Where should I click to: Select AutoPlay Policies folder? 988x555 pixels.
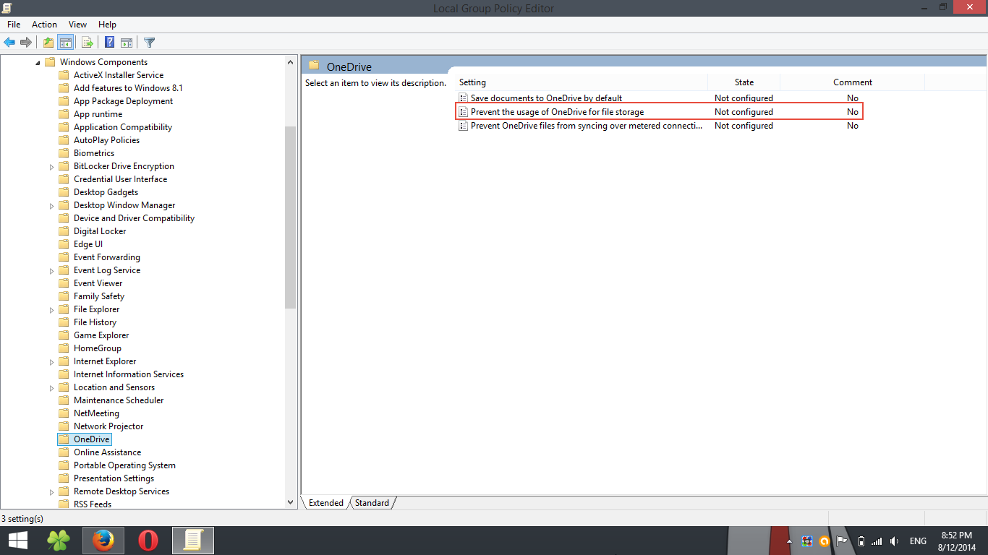pyautogui.click(x=106, y=140)
